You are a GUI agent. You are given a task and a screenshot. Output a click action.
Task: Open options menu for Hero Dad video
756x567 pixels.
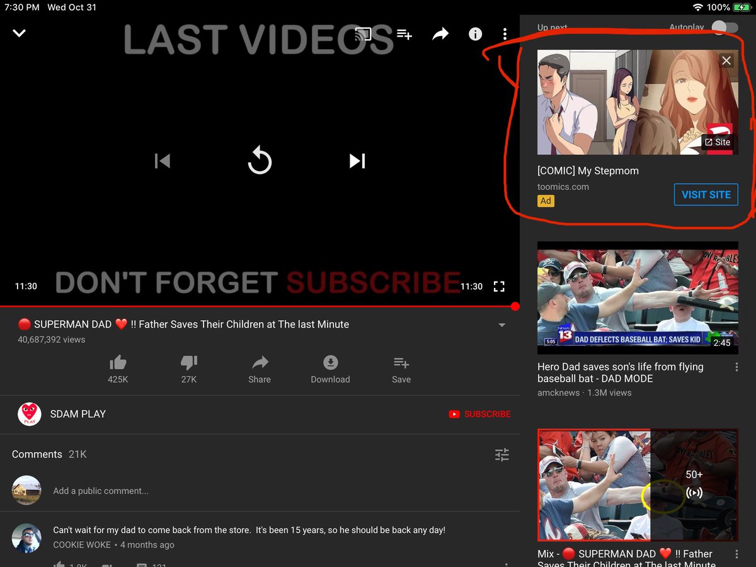(736, 367)
